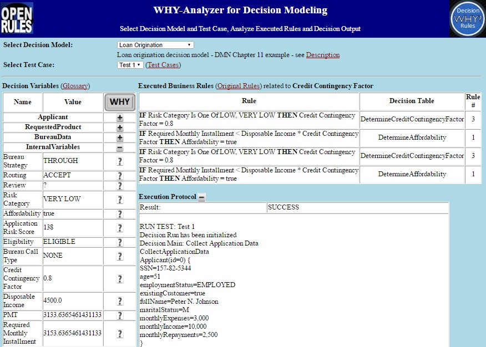Click the SUCCESS result cell
The image size is (486, 347).
[x=358, y=207]
